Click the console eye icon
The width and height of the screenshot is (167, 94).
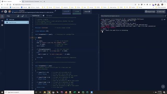pyautogui.click(x=164, y=20)
